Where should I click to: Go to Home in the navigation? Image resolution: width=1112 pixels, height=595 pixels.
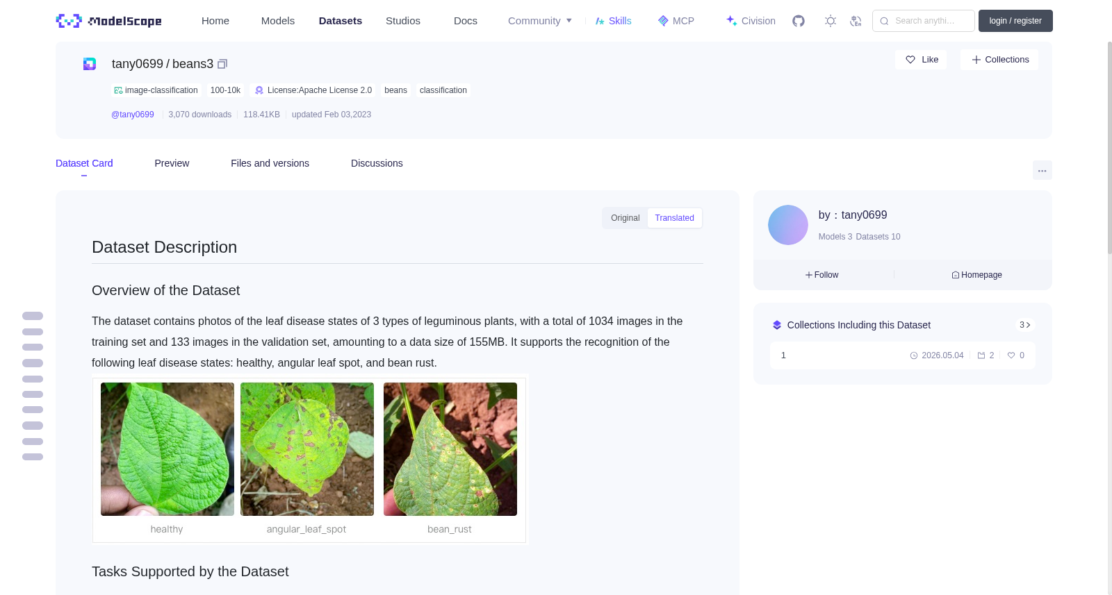[x=215, y=21]
